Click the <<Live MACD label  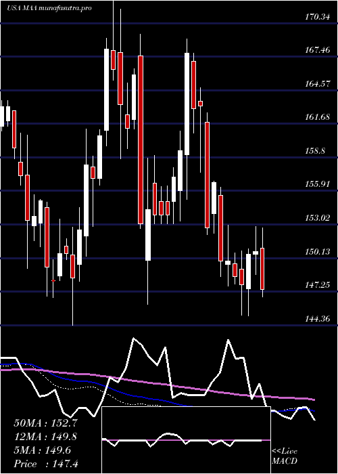(x=285, y=456)
